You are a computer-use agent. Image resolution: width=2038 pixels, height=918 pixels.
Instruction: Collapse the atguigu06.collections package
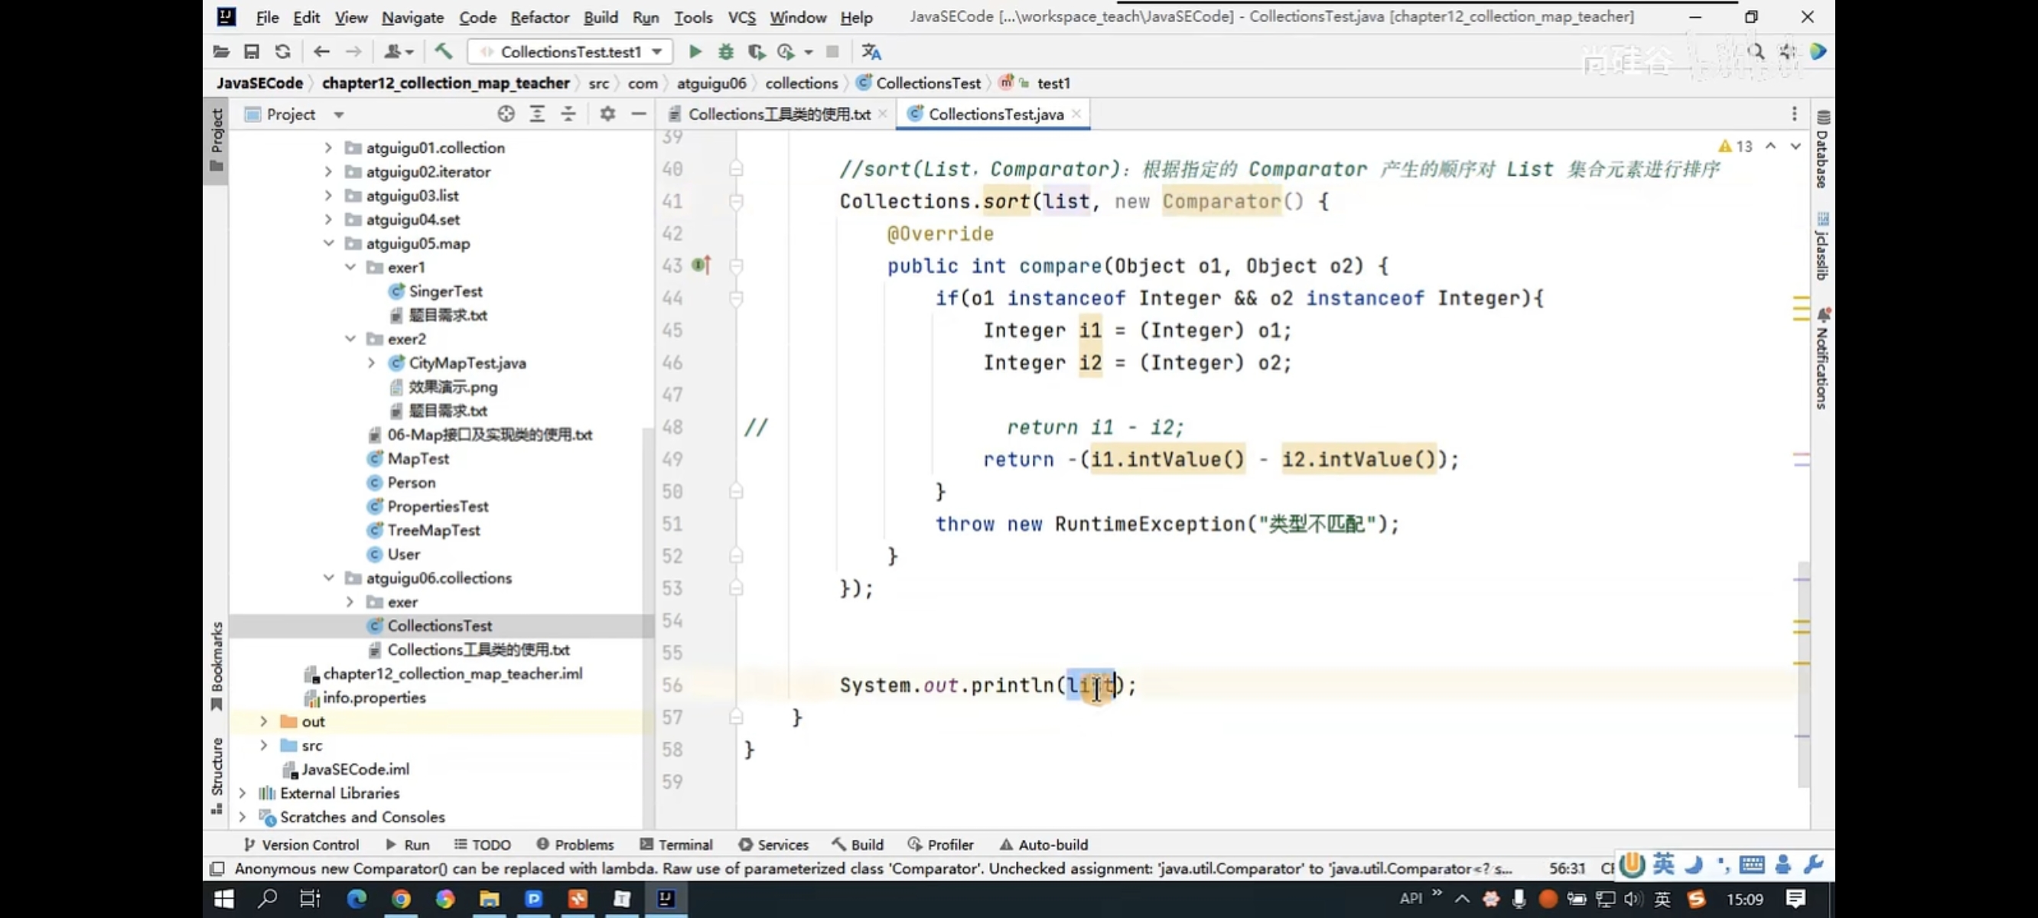tap(328, 578)
